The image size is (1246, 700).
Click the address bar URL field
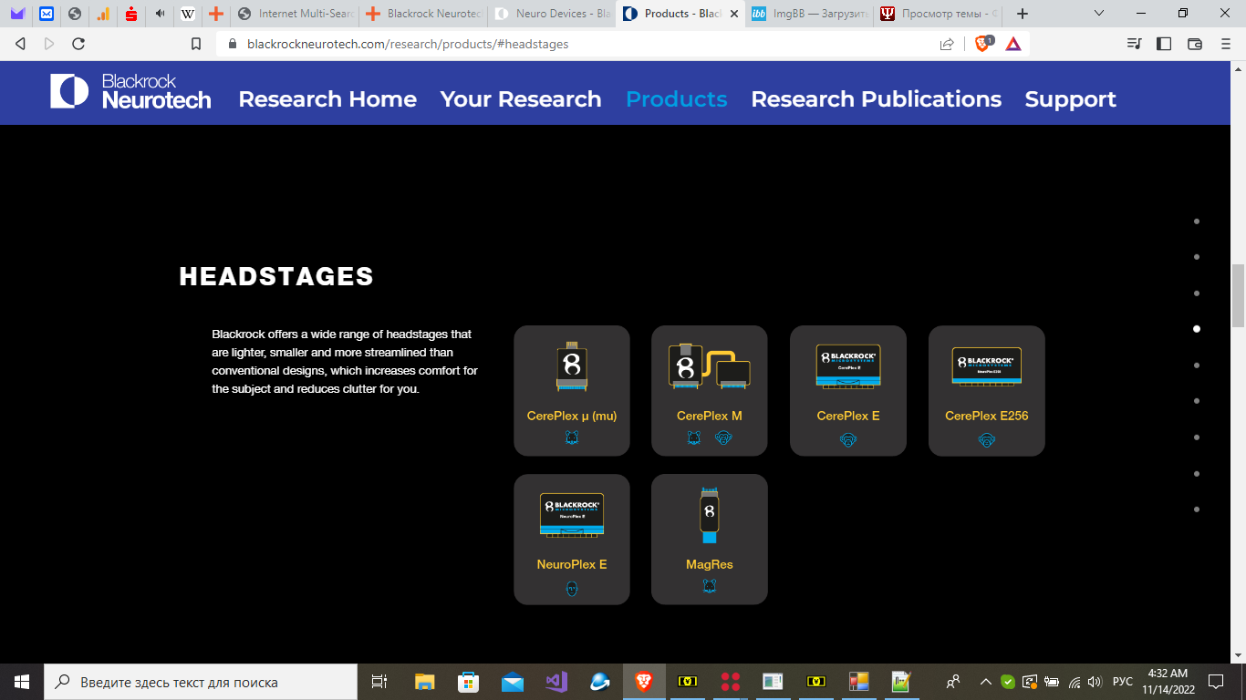click(584, 44)
